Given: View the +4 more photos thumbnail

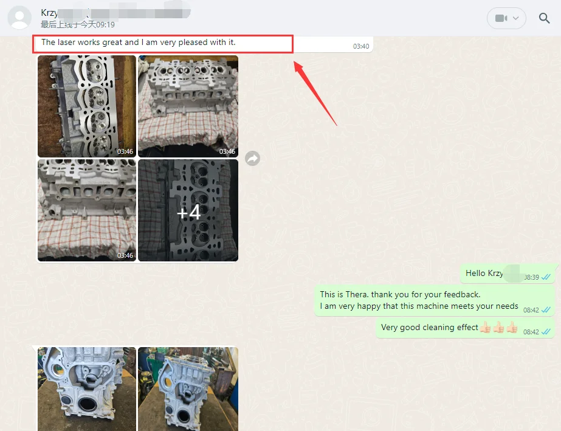Looking at the screenshot, I should 188,210.
